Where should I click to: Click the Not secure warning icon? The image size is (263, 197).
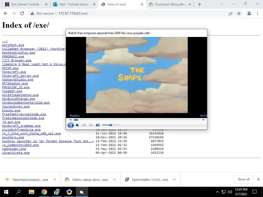(32, 13)
